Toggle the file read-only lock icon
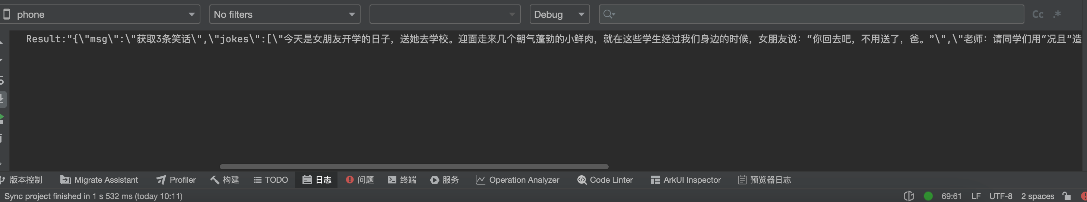Viewport: 1087px width, 202px height. (1066, 196)
